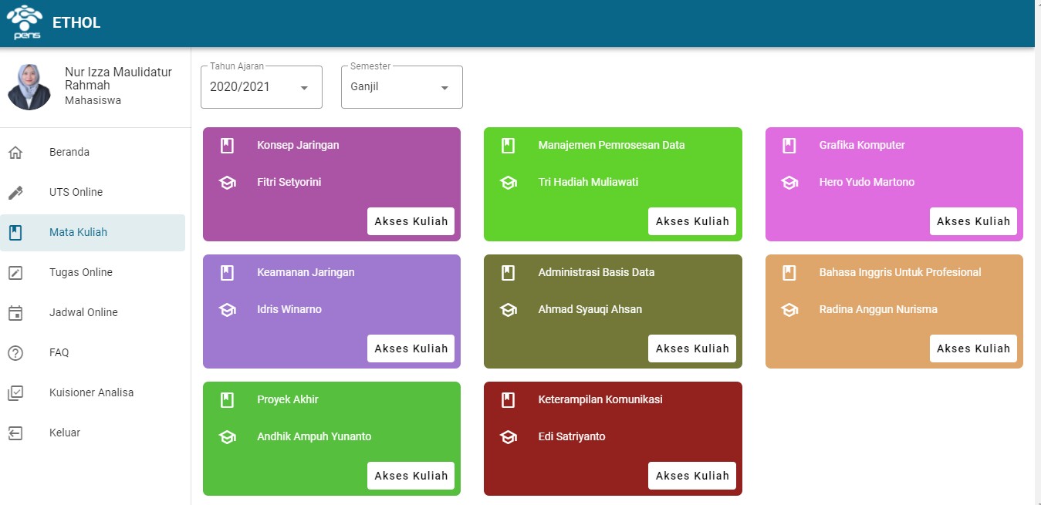Click Akses Kuliah for Grafika Komputer

point(973,221)
